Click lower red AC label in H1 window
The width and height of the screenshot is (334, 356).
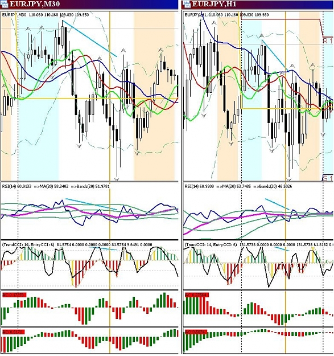click(196, 332)
